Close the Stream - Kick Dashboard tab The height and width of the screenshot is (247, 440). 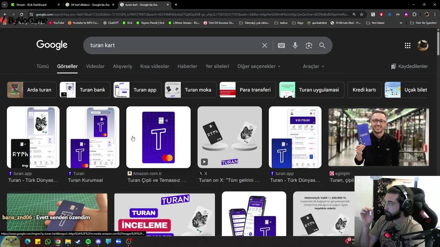(58, 5)
